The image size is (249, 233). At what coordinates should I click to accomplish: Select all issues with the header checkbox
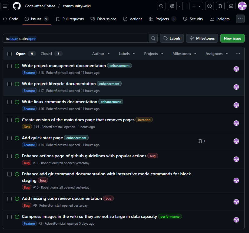pos(9,54)
